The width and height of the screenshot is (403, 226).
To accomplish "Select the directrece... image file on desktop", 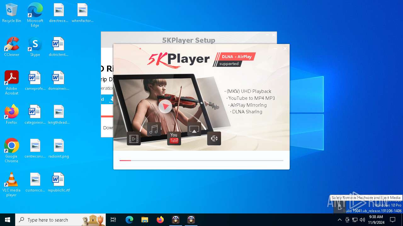I will [59, 13].
